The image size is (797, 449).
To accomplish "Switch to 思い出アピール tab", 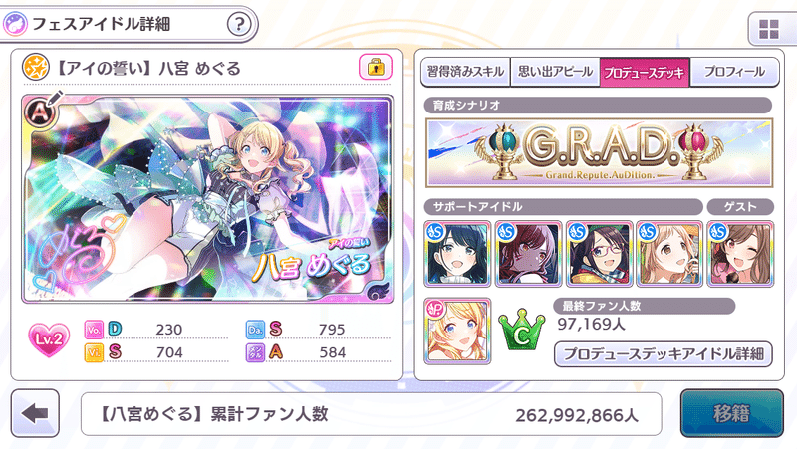I will click(x=555, y=72).
